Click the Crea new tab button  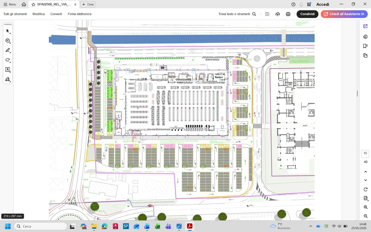(88, 4)
